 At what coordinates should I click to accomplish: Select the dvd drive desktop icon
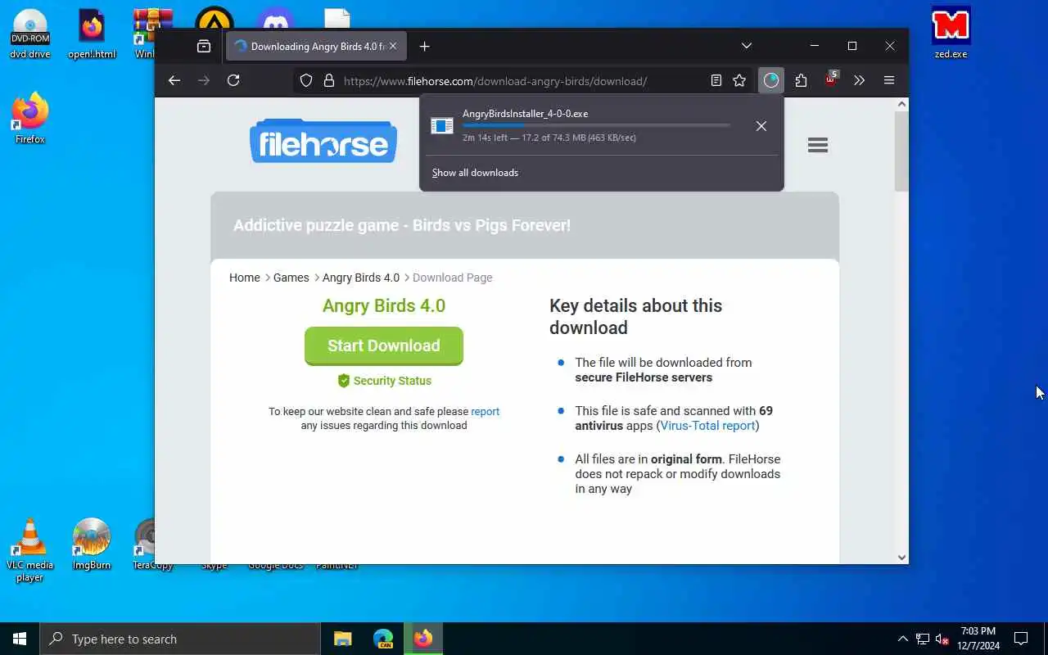[x=30, y=34]
